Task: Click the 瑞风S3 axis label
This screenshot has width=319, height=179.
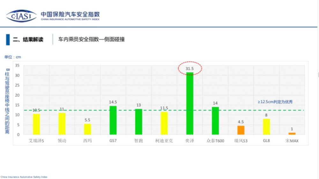Action: coord(241,140)
